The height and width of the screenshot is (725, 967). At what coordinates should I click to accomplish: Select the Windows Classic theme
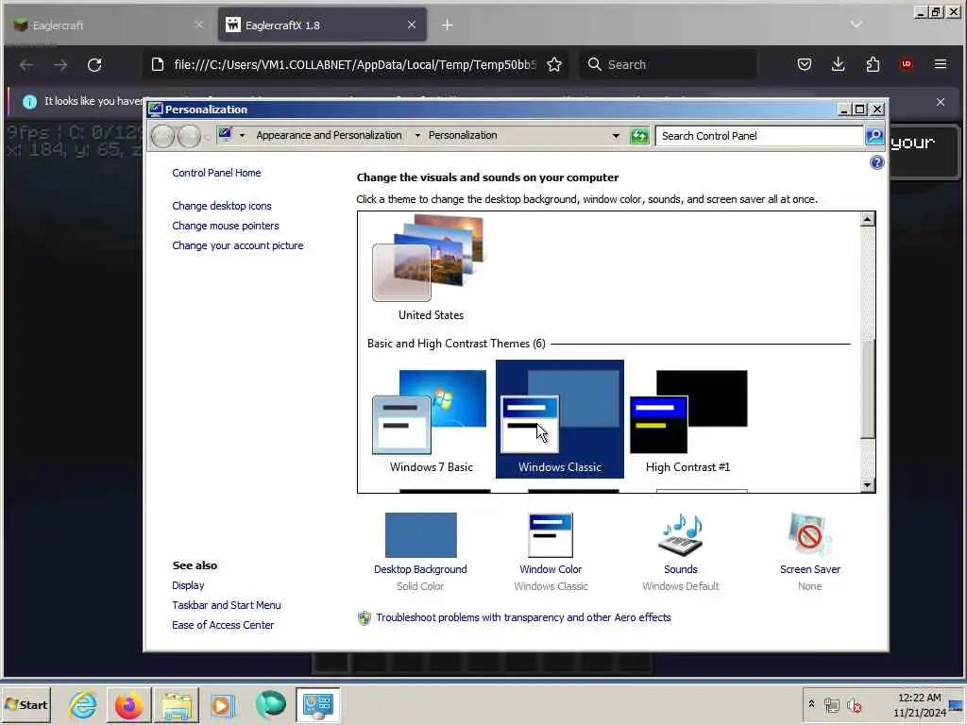tap(559, 420)
